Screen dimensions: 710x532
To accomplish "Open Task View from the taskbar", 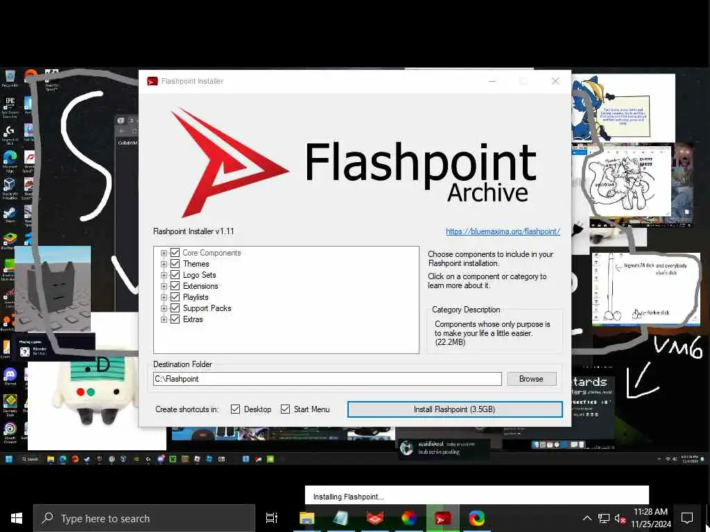I will [272, 518].
